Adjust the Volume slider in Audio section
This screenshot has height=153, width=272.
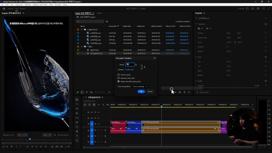(x=238, y=88)
